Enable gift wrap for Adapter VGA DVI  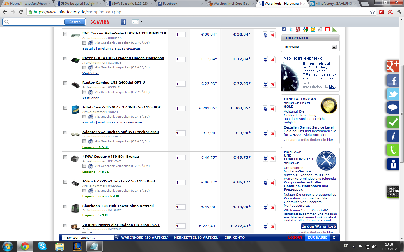click(x=84, y=141)
